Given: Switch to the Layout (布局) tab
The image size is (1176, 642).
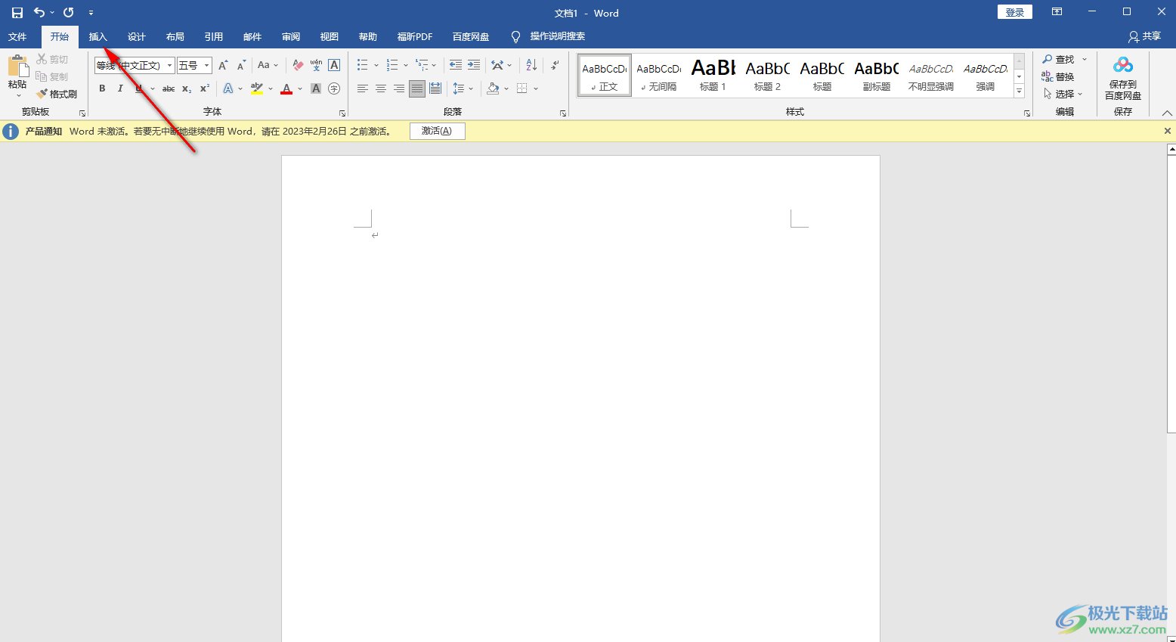Looking at the screenshot, I should [x=175, y=36].
